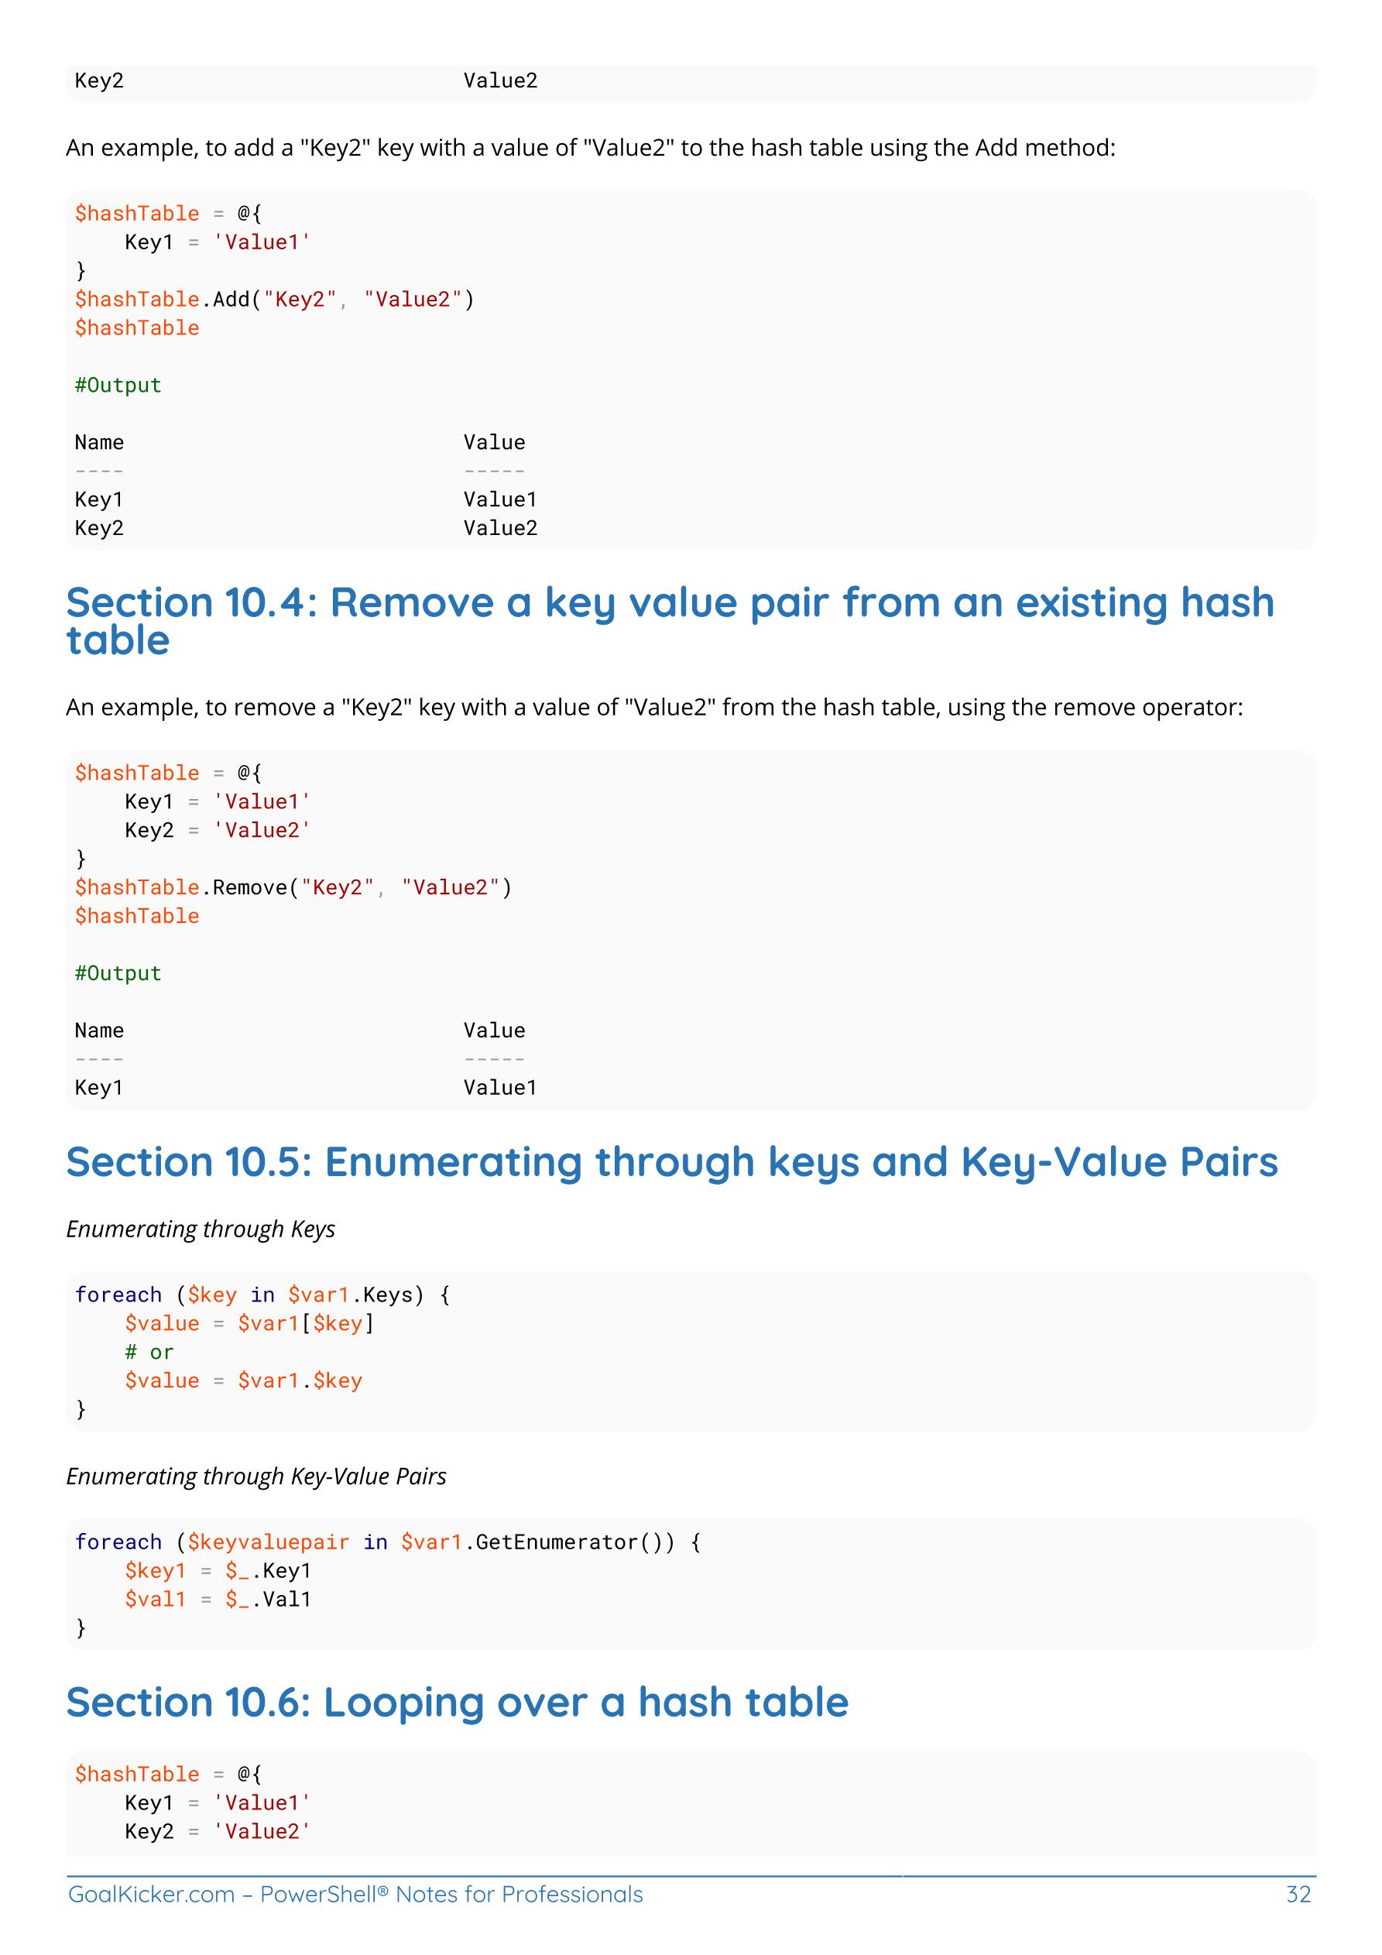Click the $key1 = $_.Key1 line
Screen dimensions: 1382x1955
(218, 1571)
